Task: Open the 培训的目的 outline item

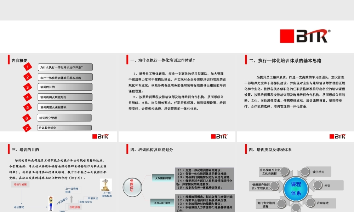Action: 65,87
